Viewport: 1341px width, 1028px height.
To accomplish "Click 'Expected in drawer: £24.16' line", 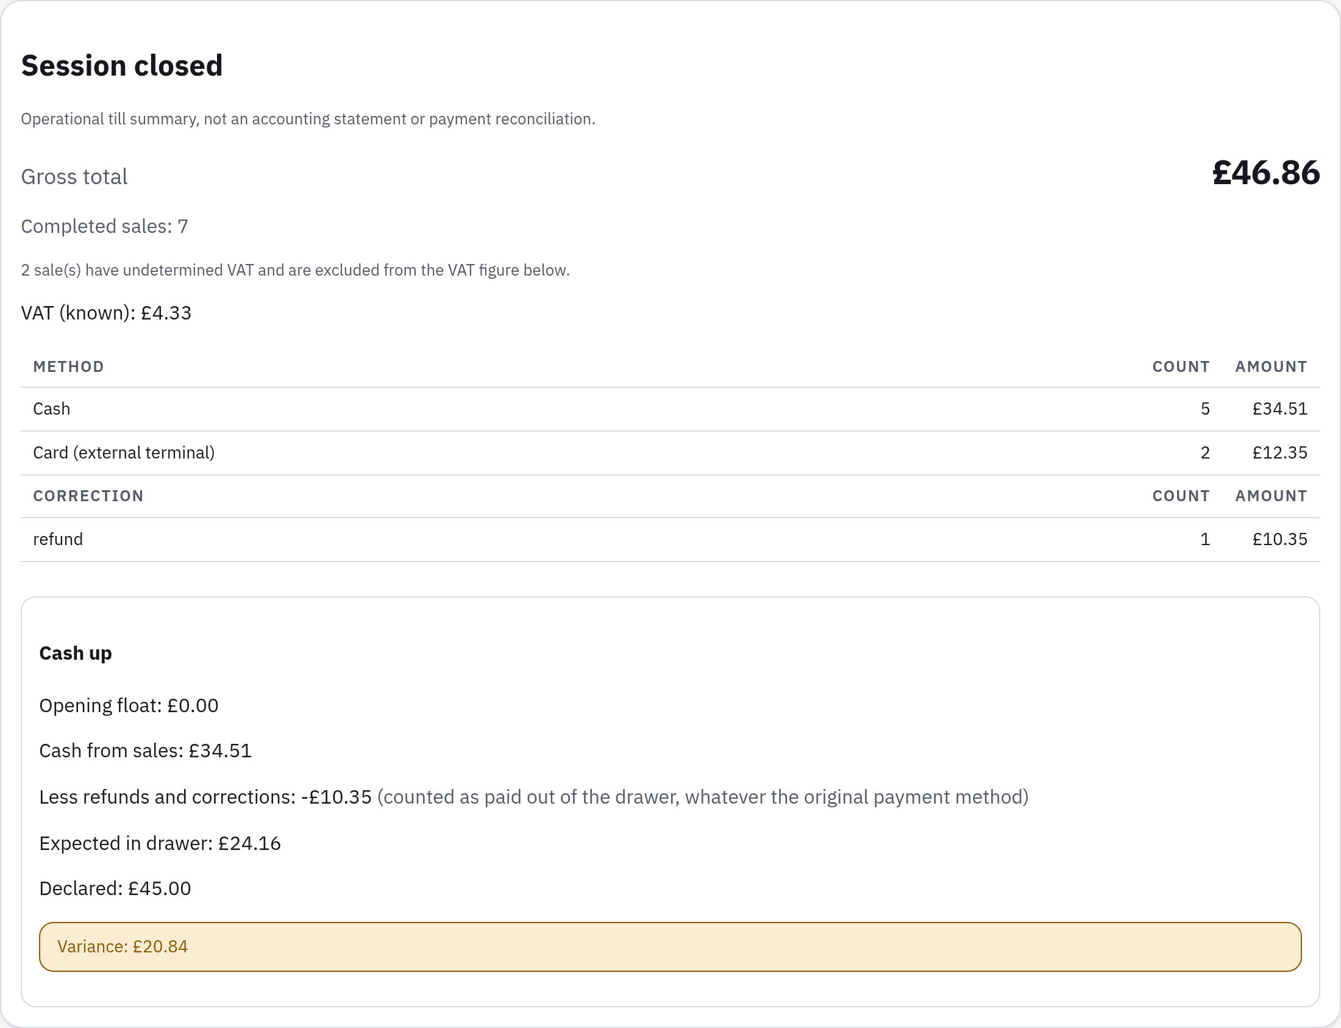I will [160, 844].
